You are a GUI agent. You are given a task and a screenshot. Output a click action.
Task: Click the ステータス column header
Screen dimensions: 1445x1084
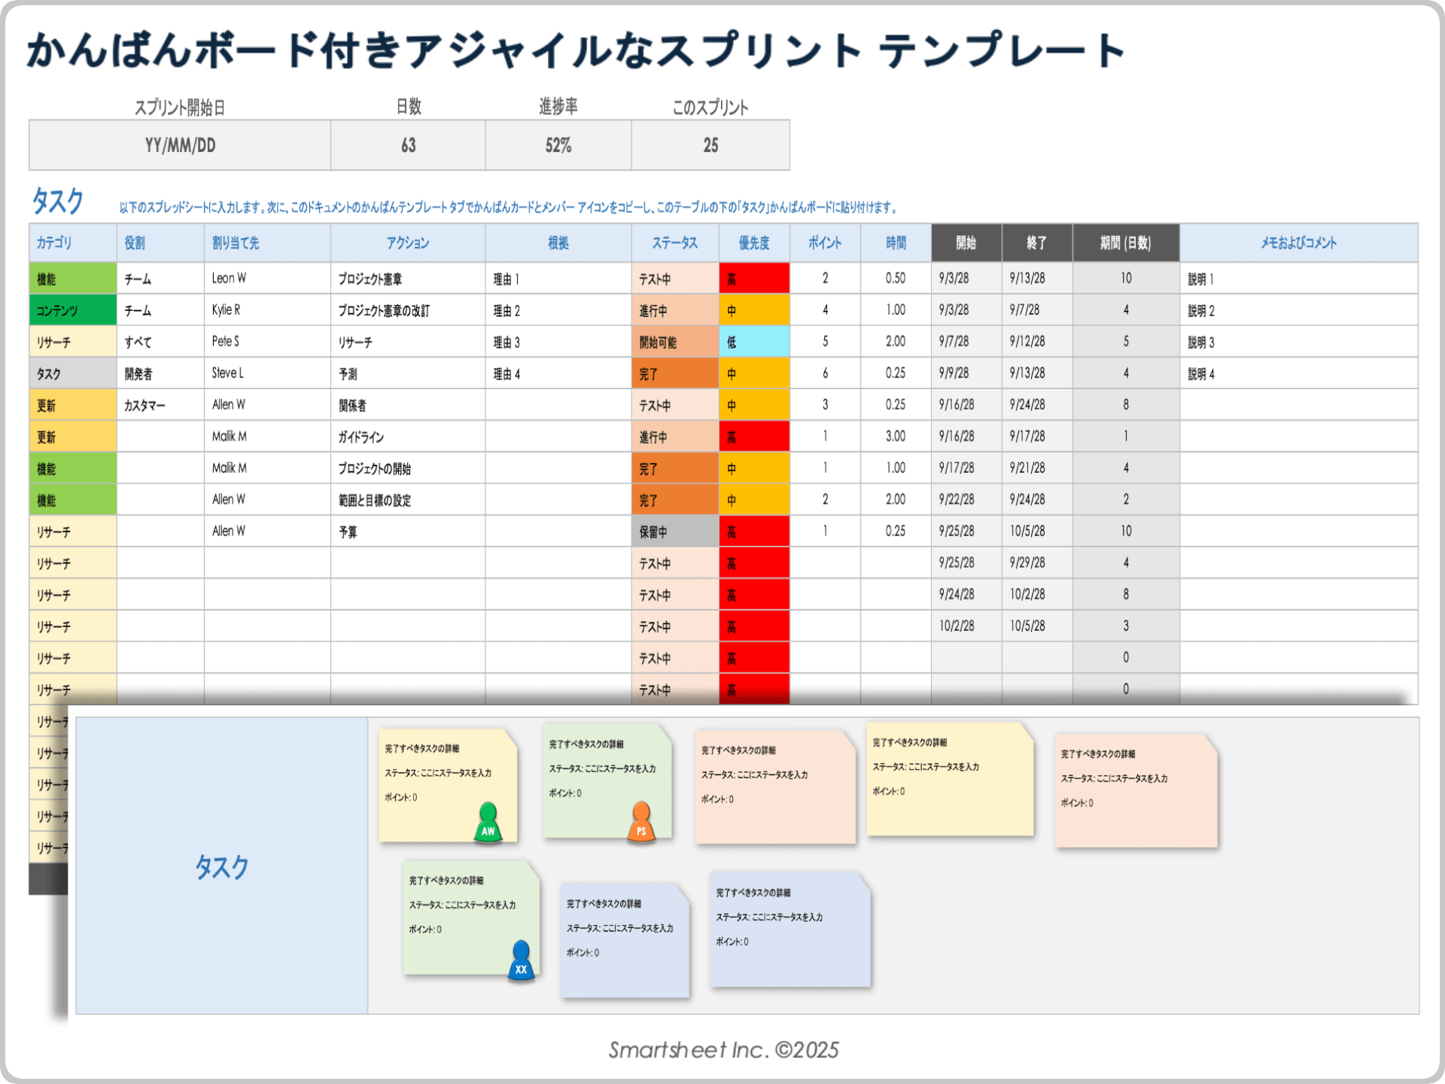(675, 242)
